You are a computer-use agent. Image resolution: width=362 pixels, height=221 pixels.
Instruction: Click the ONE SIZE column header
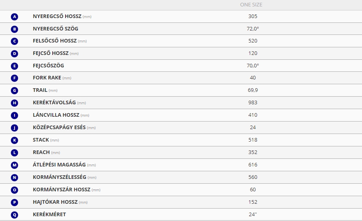(251, 4)
